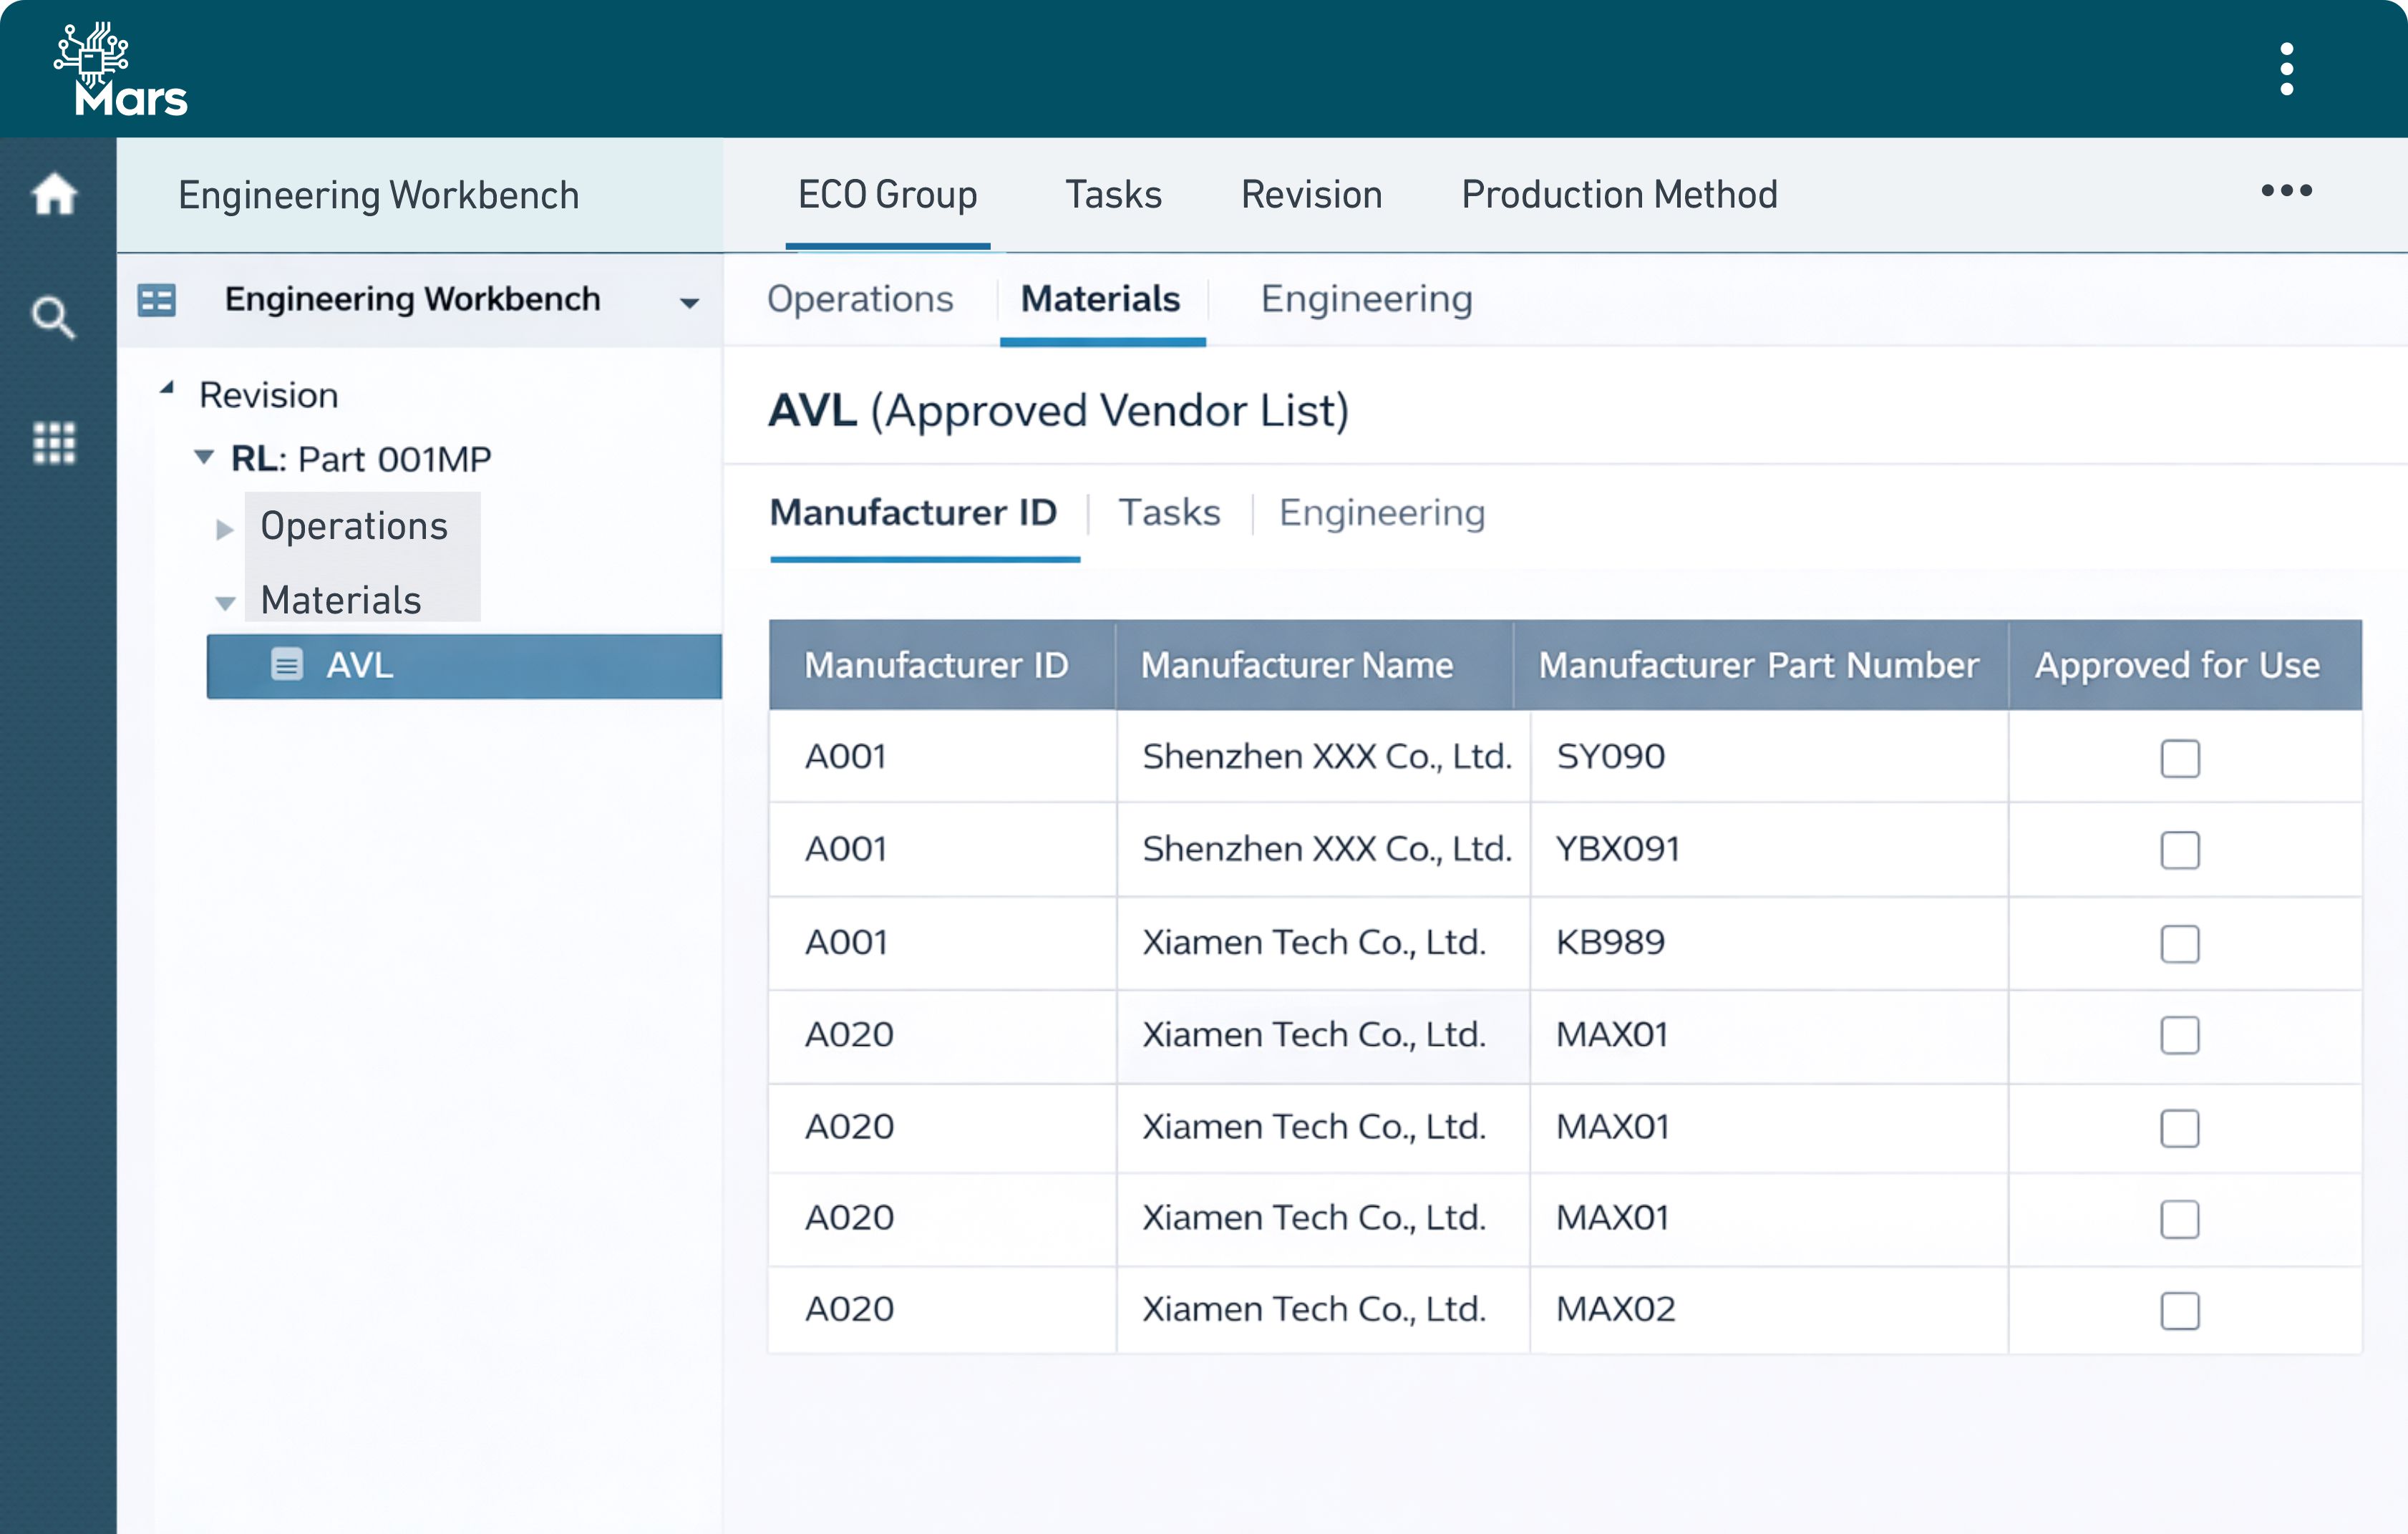Enable approval checkbox on the KB989 row
Screen dimensions: 2408x1534
point(2181,943)
